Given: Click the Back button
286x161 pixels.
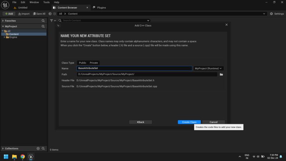Looking at the screenshot, I should tap(140, 122).
